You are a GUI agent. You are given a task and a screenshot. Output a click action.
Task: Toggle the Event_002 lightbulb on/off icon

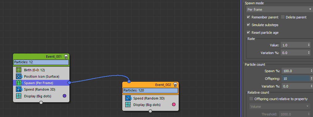pos(175,85)
